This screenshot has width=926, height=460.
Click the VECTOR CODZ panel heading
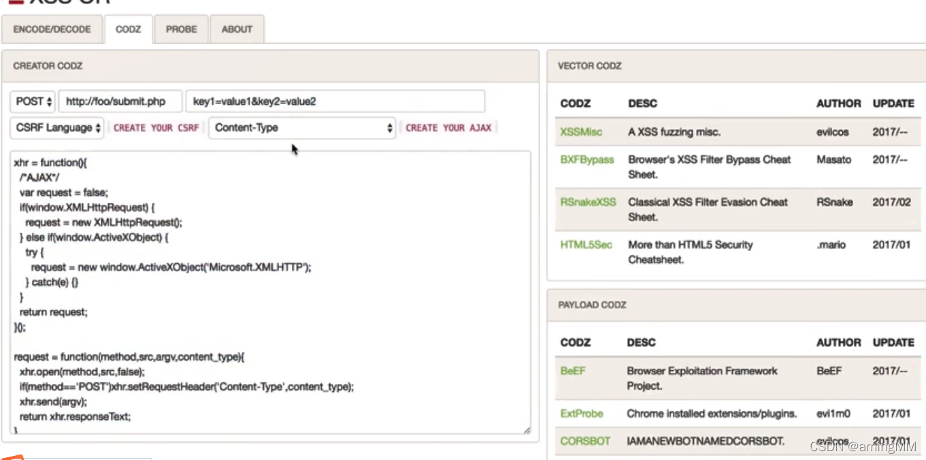[x=590, y=66]
